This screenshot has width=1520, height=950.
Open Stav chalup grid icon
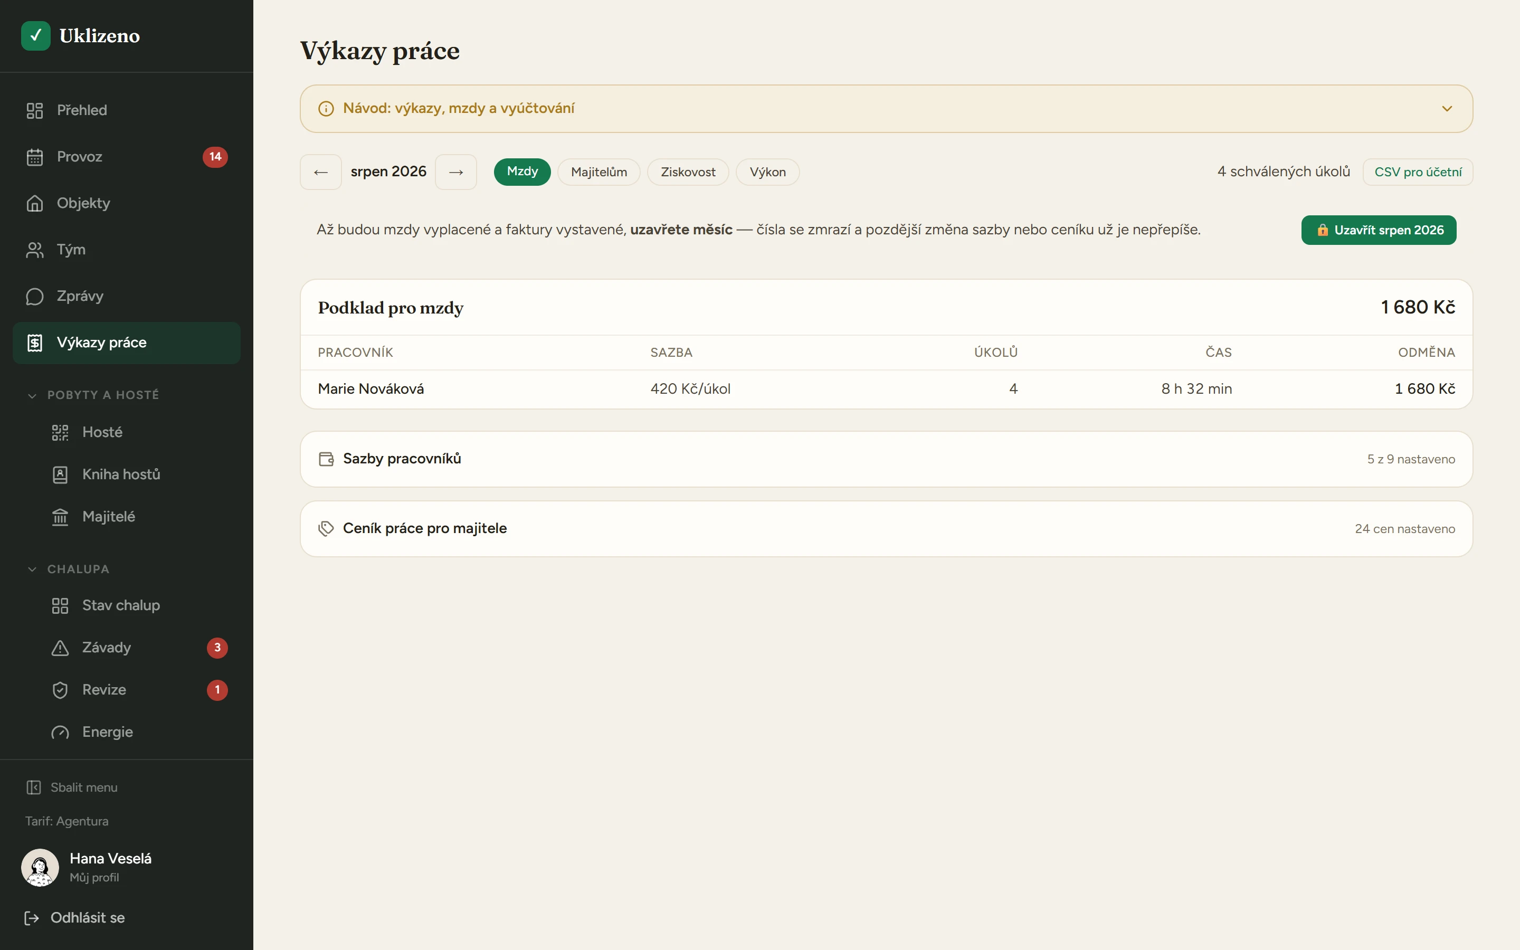point(60,606)
